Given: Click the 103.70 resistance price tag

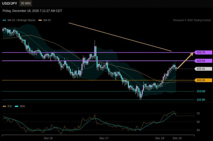Looking at the screenshot, I should point(203,52).
